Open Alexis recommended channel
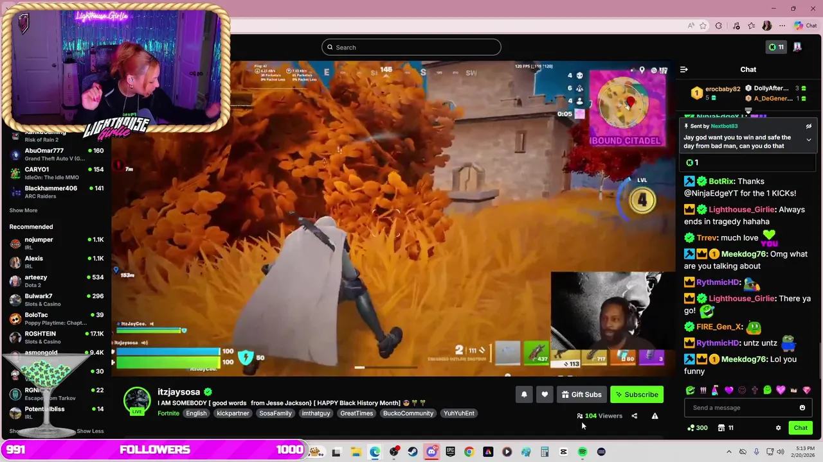This screenshot has height=462, width=823. 57,262
